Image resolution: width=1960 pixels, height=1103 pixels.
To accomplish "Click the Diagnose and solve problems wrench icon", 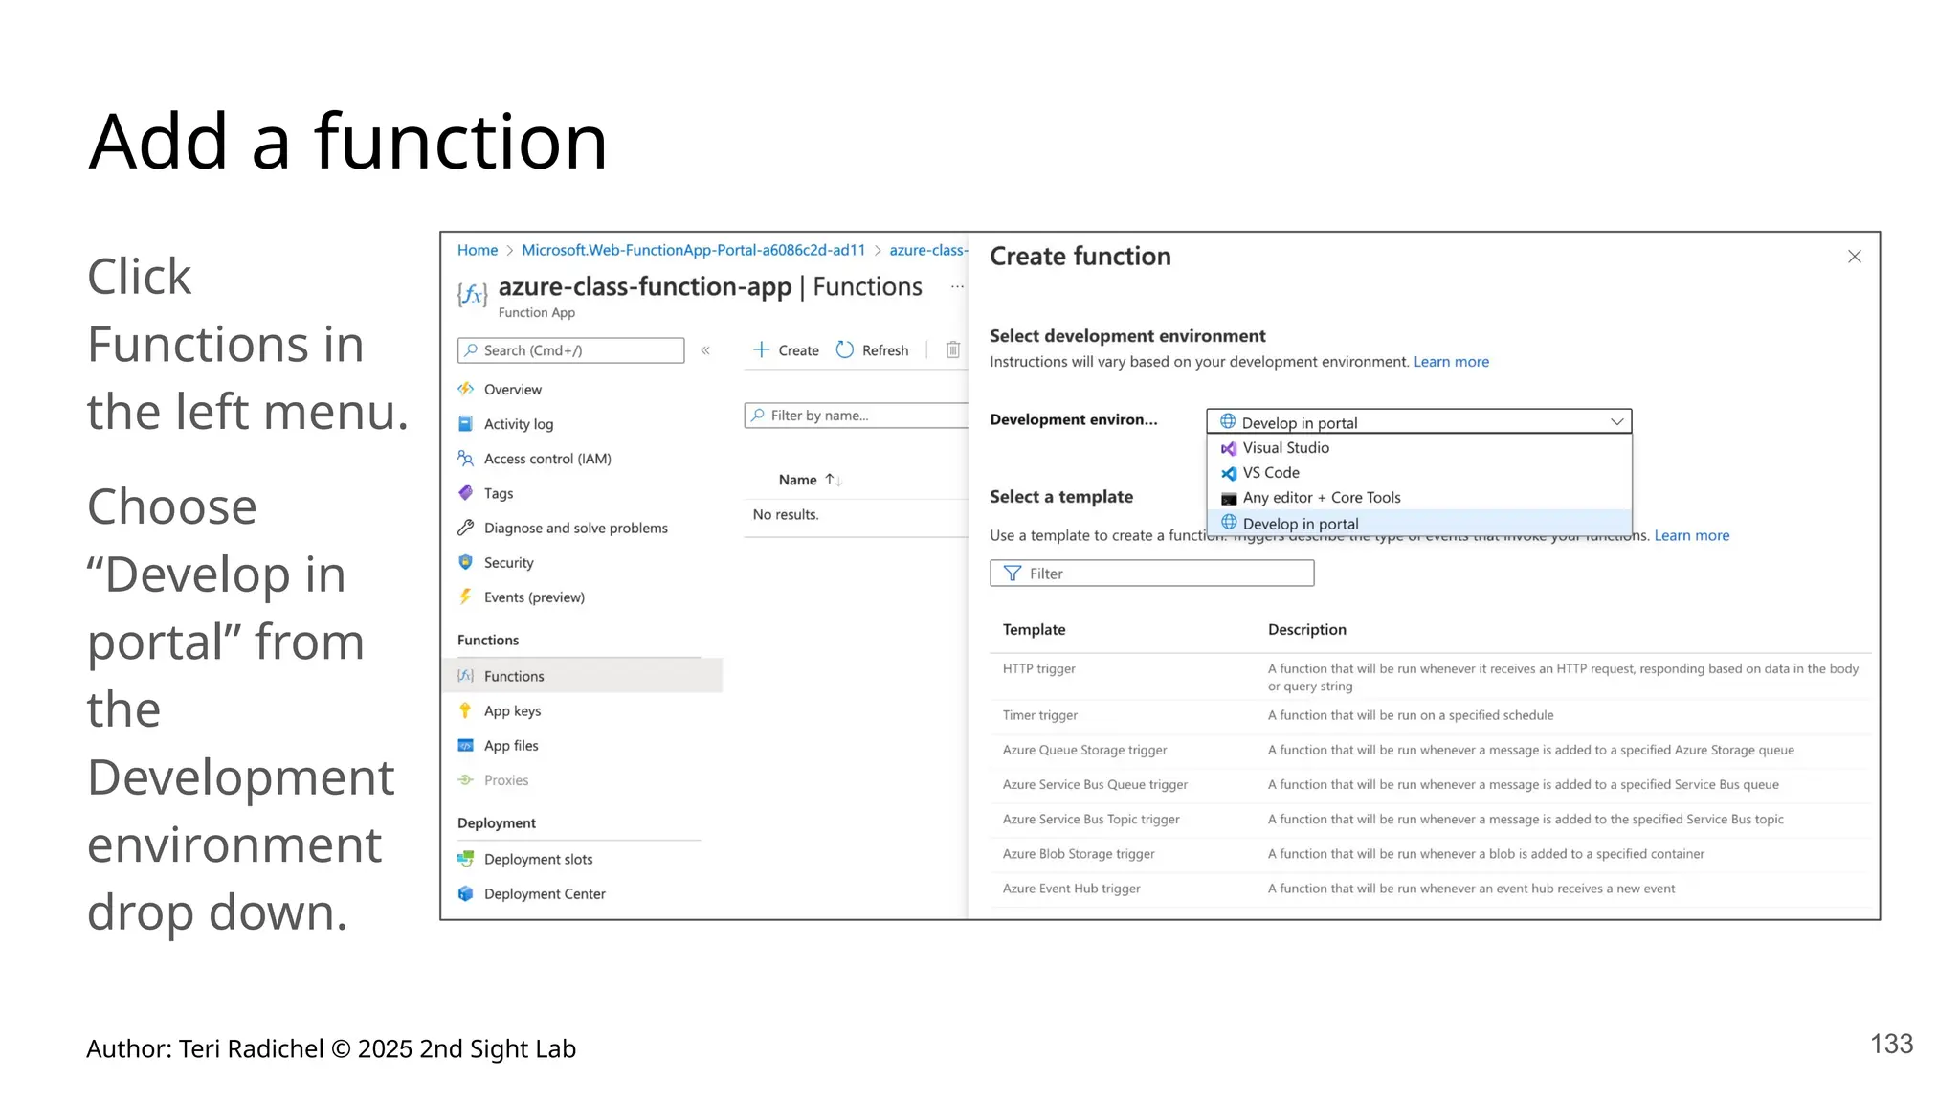I will (x=466, y=528).
